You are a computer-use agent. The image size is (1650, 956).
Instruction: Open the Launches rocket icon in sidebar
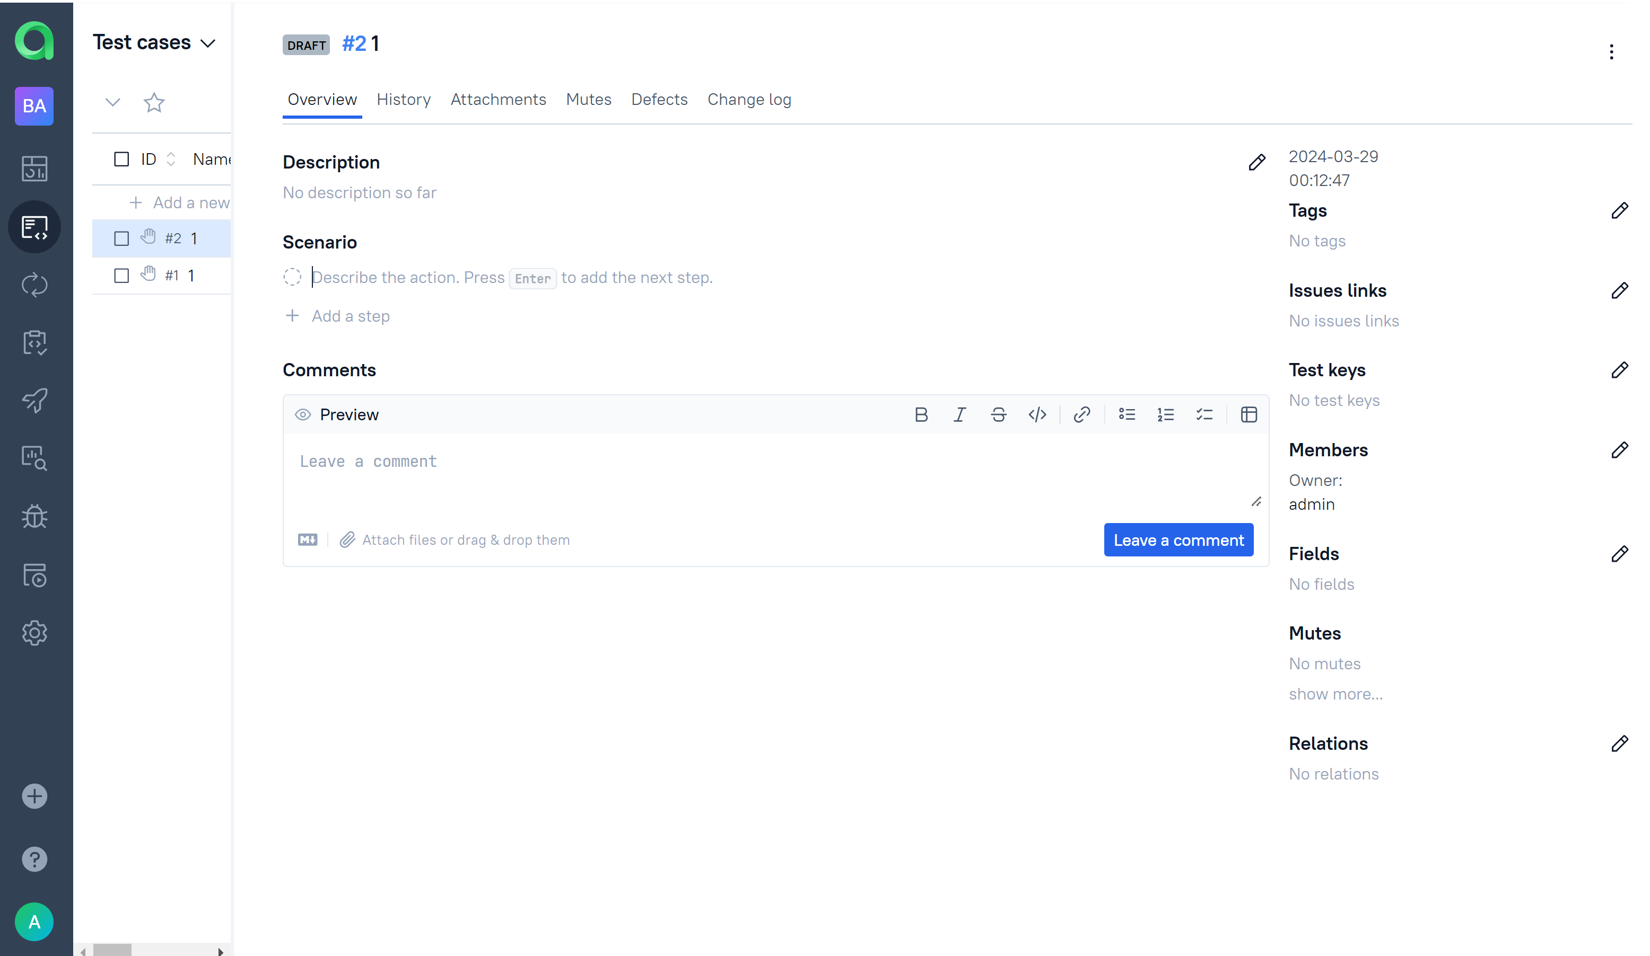coord(34,401)
